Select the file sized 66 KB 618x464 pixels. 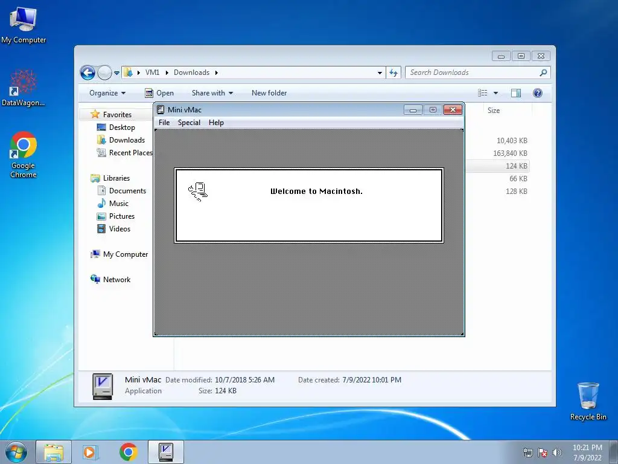(518, 179)
